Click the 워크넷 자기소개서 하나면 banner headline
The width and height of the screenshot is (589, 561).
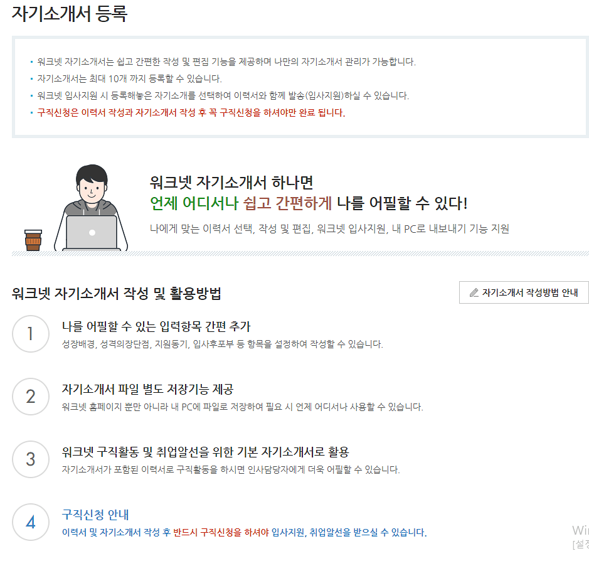click(231, 183)
